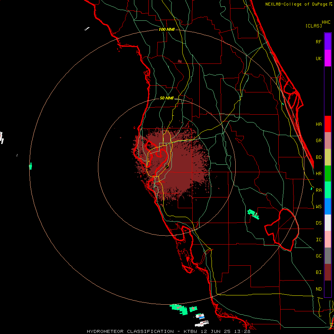The height and width of the screenshot is (334, 334).
Task: Click the BI legend label
Action: [318, 272]
